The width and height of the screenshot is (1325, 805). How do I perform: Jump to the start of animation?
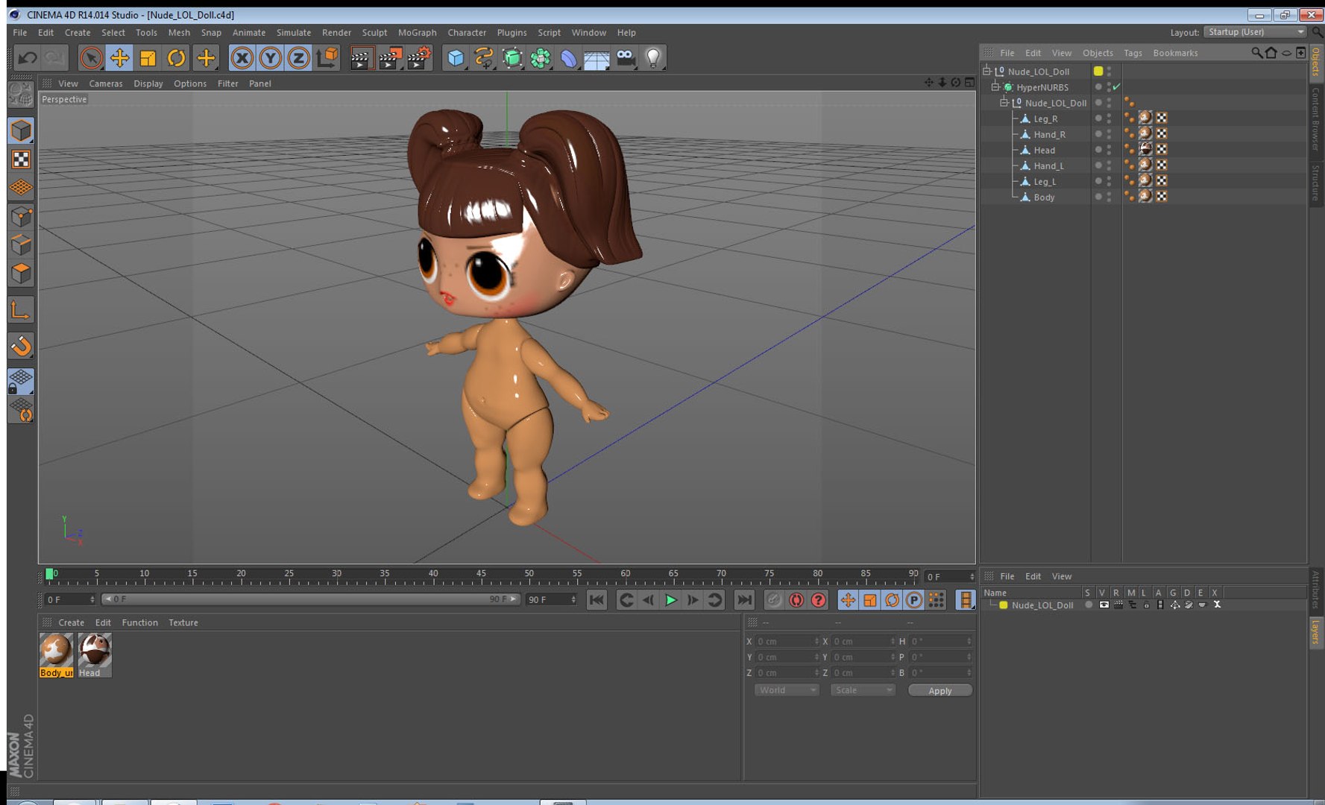click(x=597, y=600)
